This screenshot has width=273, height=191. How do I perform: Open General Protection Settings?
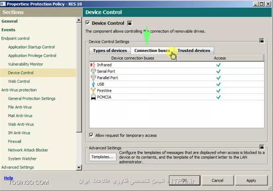click(x=32, y=99)
